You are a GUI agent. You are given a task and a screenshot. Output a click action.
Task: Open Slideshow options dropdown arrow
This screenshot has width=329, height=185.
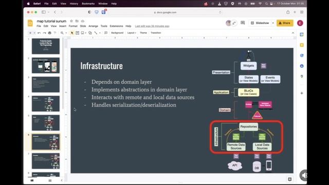click(x=273, y=23)
